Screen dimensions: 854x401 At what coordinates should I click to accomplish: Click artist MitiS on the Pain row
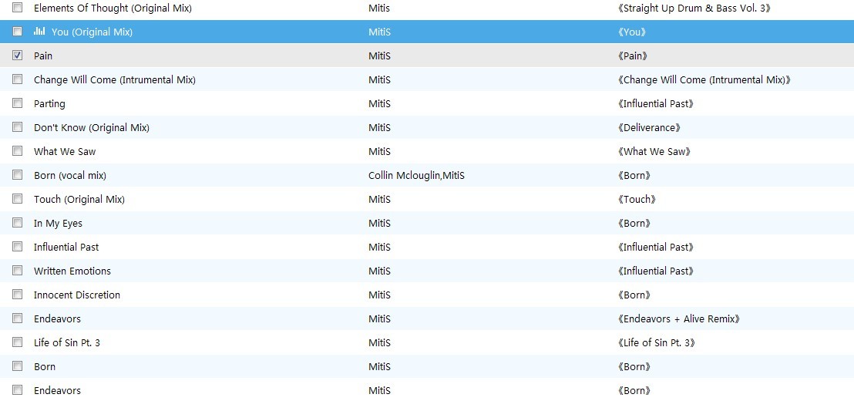(x=380, y=56)
